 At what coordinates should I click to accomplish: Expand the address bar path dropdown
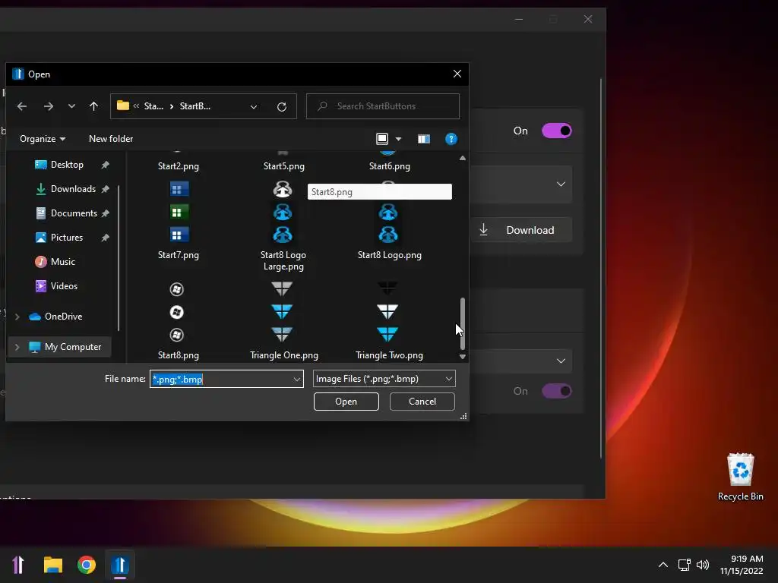point(254,106)
